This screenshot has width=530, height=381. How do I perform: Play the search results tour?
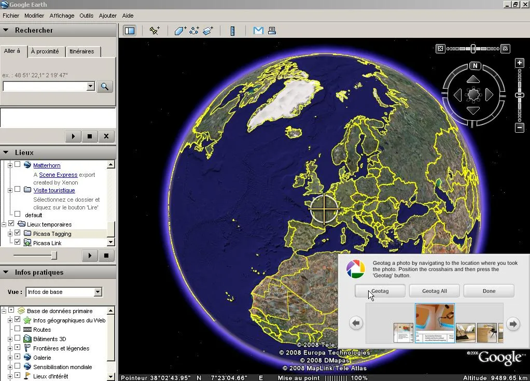[73, 136]
